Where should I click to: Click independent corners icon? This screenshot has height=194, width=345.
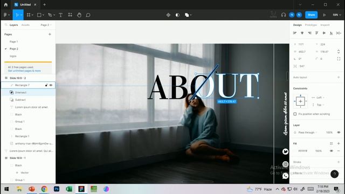[x=339, y=59]
